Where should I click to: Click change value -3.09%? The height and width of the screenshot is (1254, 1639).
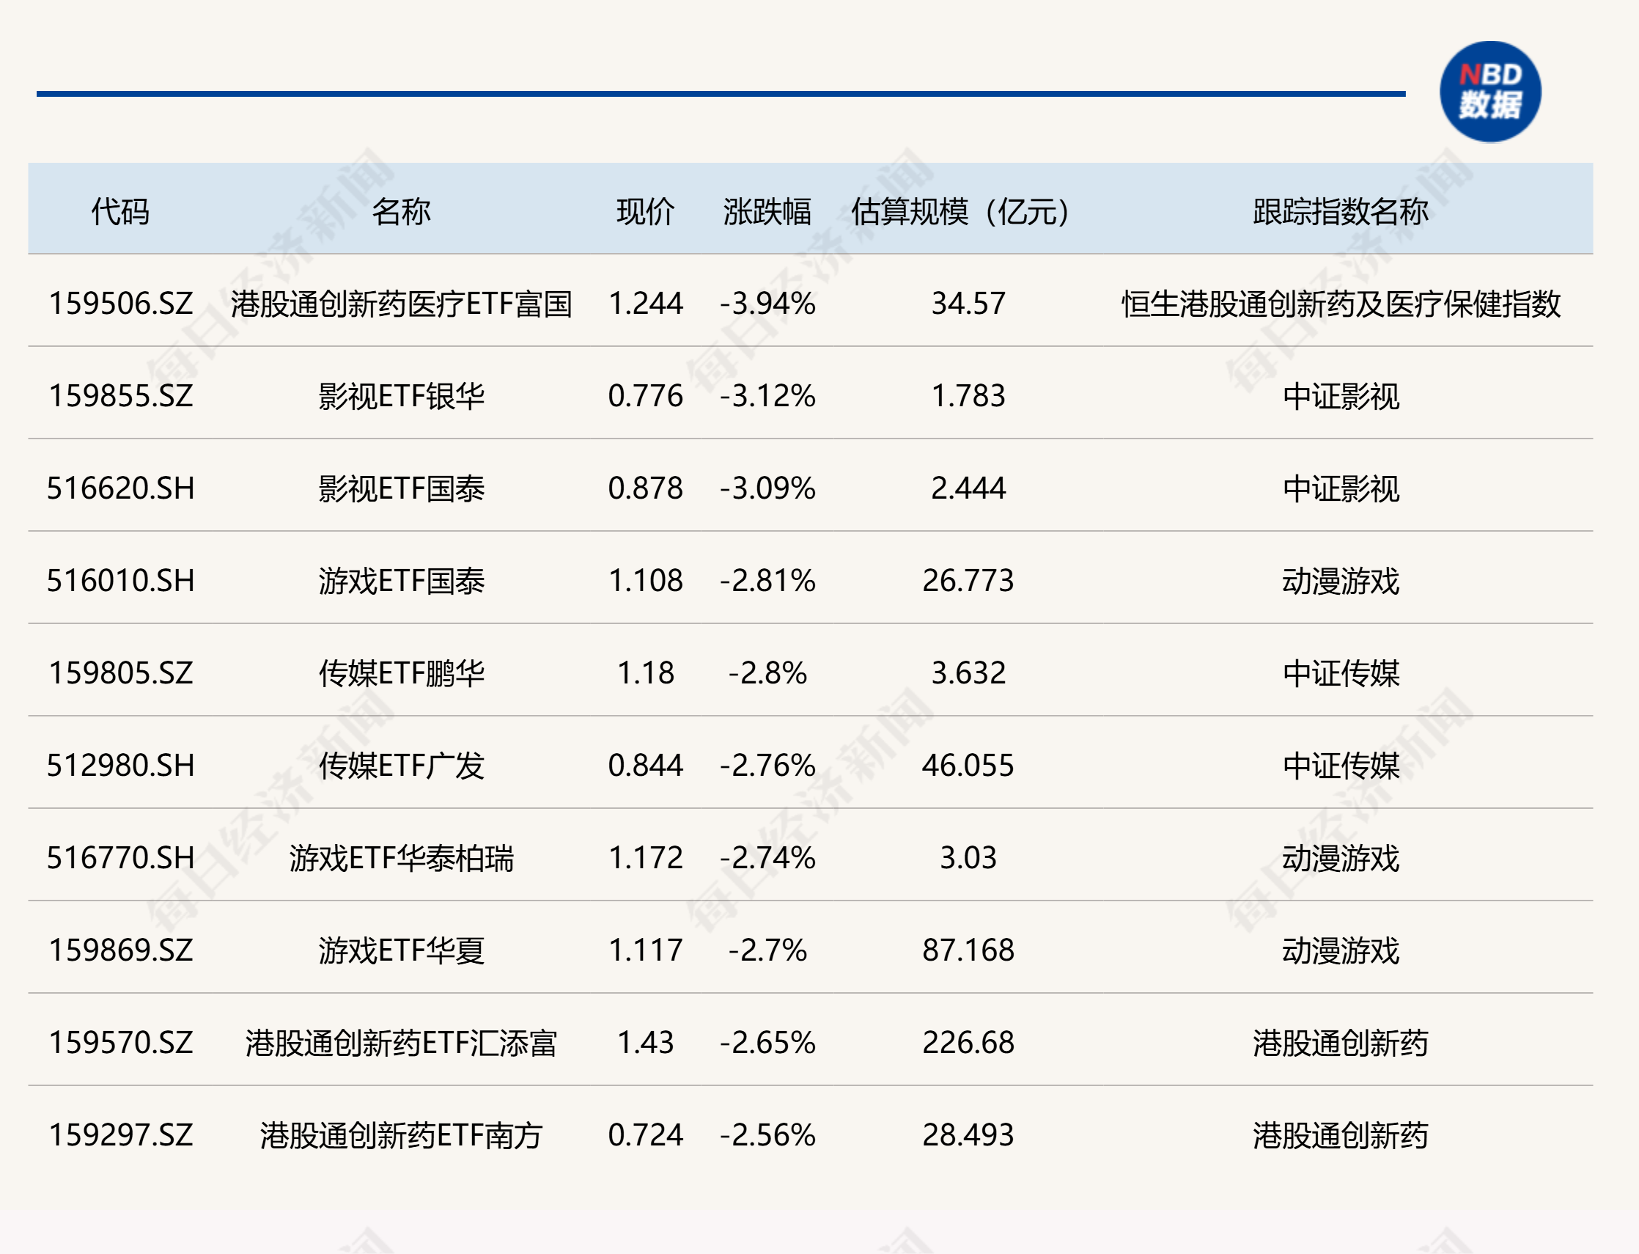(x=767, y=489)
